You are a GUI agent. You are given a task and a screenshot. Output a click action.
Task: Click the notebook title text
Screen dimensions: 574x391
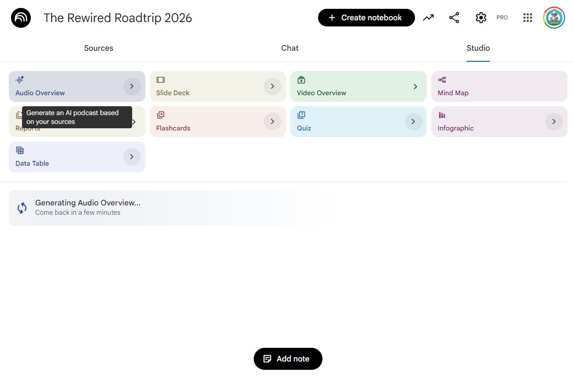point(118,18)
